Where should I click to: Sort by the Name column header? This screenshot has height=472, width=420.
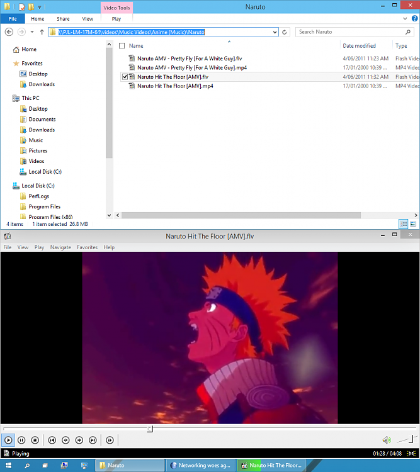[x=136, y=46]
